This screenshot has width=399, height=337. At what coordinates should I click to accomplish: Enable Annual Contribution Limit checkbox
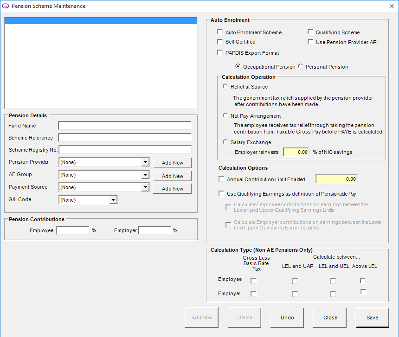221,179
